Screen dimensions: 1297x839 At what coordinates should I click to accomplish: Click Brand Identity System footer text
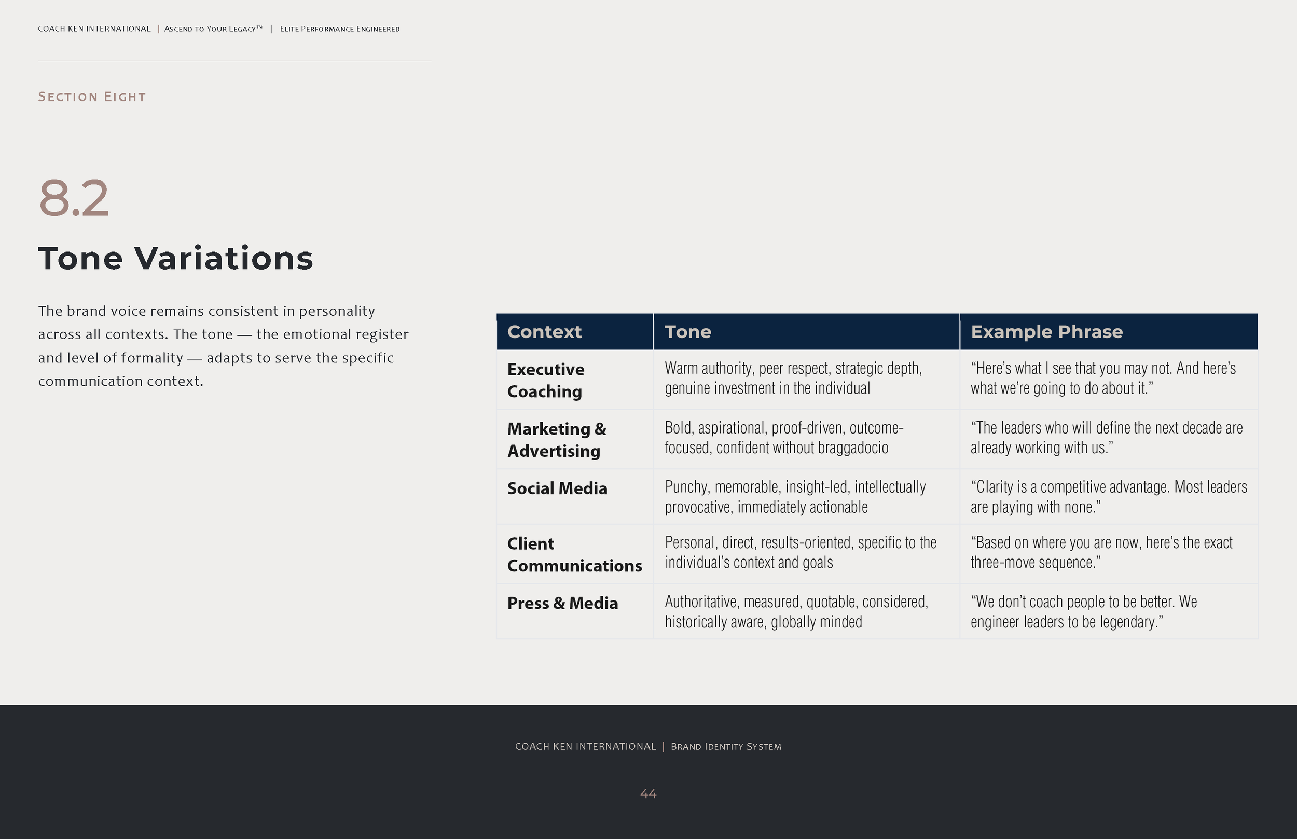pyautogui.click(x=726, y=746)
